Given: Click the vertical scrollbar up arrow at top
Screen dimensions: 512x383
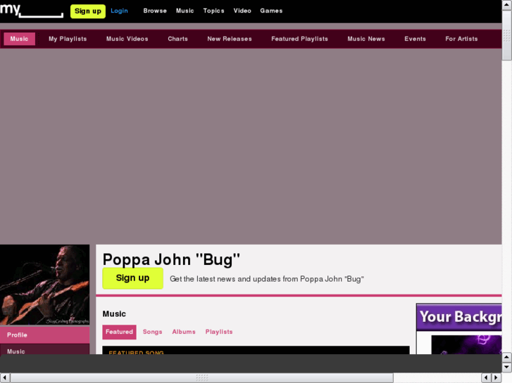Looking at the screenshot, I should (x=507, y=5).
